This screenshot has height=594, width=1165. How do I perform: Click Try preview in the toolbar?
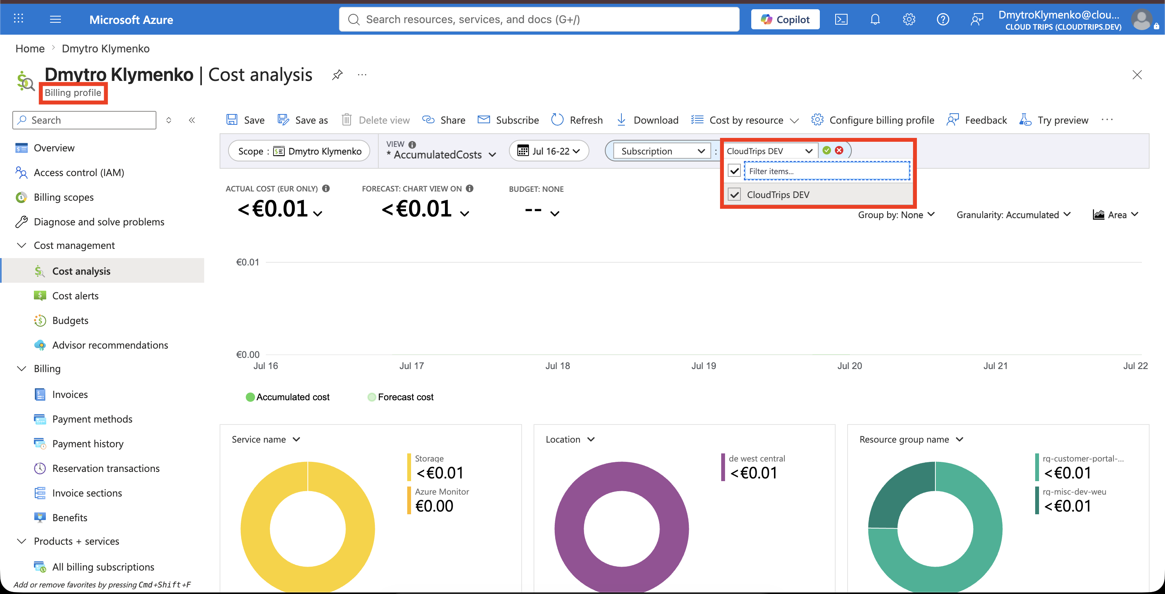[1054, 120]
